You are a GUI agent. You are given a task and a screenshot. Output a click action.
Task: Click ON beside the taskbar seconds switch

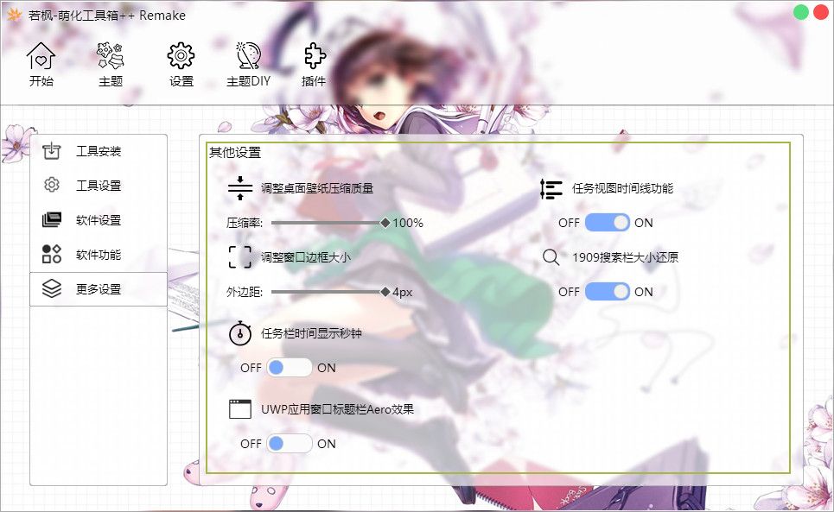tap(327, 368)
